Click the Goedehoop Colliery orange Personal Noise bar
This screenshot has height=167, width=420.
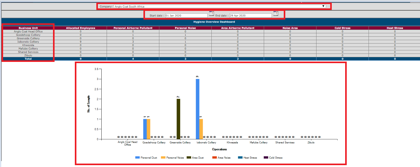click(148, 129)
